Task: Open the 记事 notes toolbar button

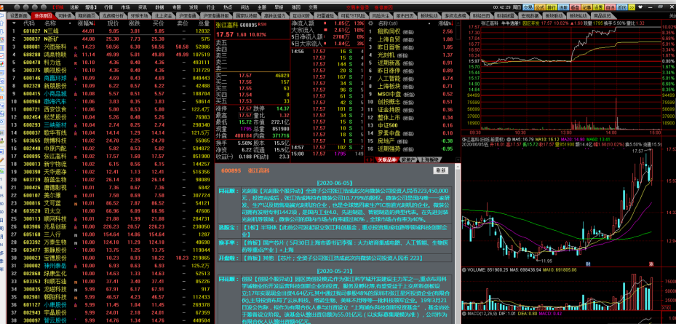Action: [586, 7]
